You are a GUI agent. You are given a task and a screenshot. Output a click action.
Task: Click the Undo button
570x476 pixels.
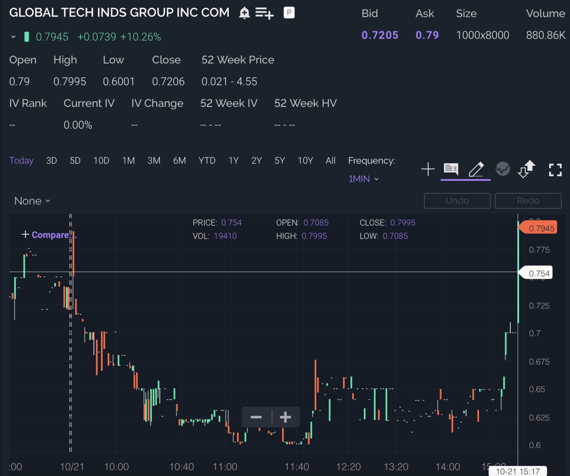[457, 201]
